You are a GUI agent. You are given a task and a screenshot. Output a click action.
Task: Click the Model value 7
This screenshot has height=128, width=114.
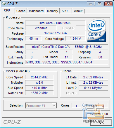(66, 52)
